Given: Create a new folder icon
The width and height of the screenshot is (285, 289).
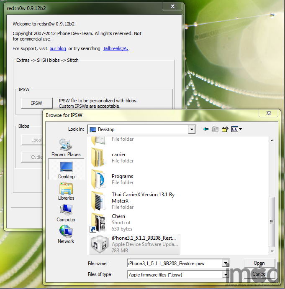Looking at the screenshot, I should pyautogui.click(x=225, y=129).
